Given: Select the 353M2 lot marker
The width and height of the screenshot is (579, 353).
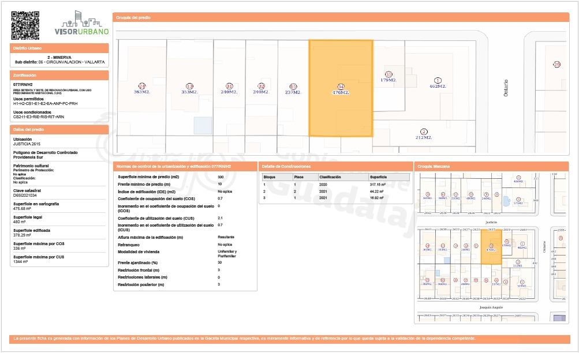Looking at the screenshot, I should [189, 88].
